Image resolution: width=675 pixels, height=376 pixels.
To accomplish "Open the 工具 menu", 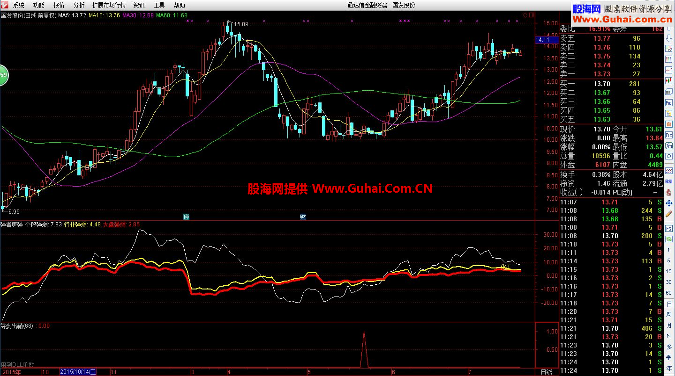I will tap(159, 5).
